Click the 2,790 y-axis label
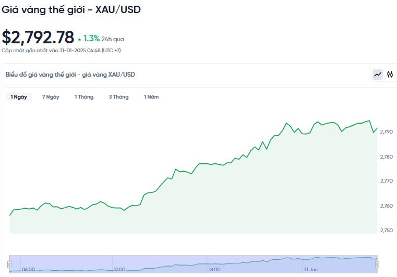This screenshot has height=277, width=397. pos(386,132)
